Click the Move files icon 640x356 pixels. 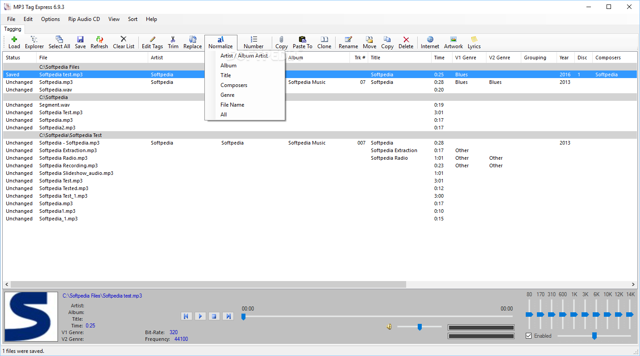370,42
